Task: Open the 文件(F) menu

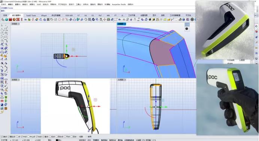Action: pyautogui.click(x=3, y=4)
